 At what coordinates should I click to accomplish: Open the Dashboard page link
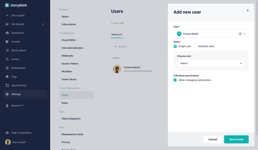(x=18, y=33)
